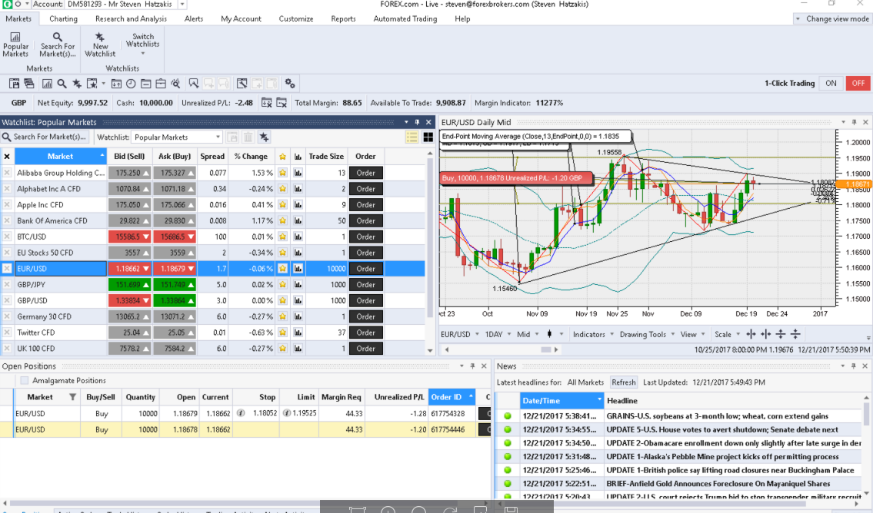Viewport: 873px width, 513px height.
Task: Open the Charting ribbon tab
Action: point(63,19)
